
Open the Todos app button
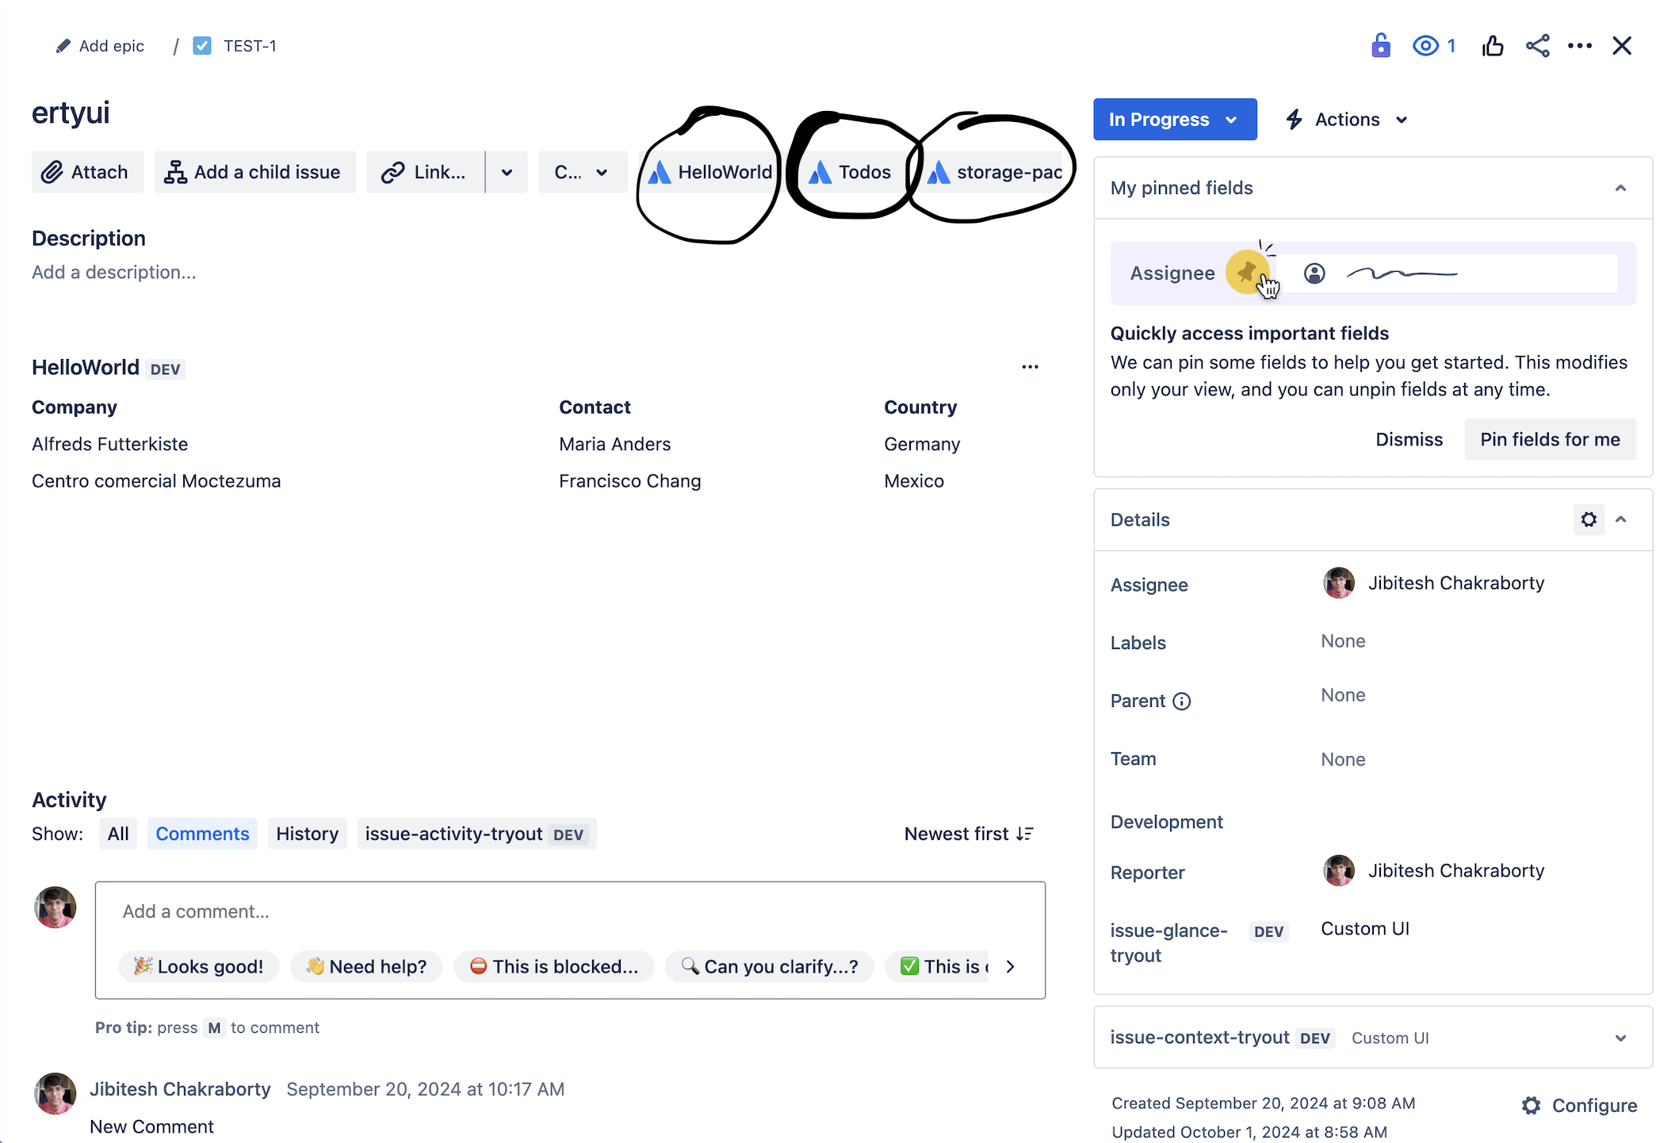[850, 172]
